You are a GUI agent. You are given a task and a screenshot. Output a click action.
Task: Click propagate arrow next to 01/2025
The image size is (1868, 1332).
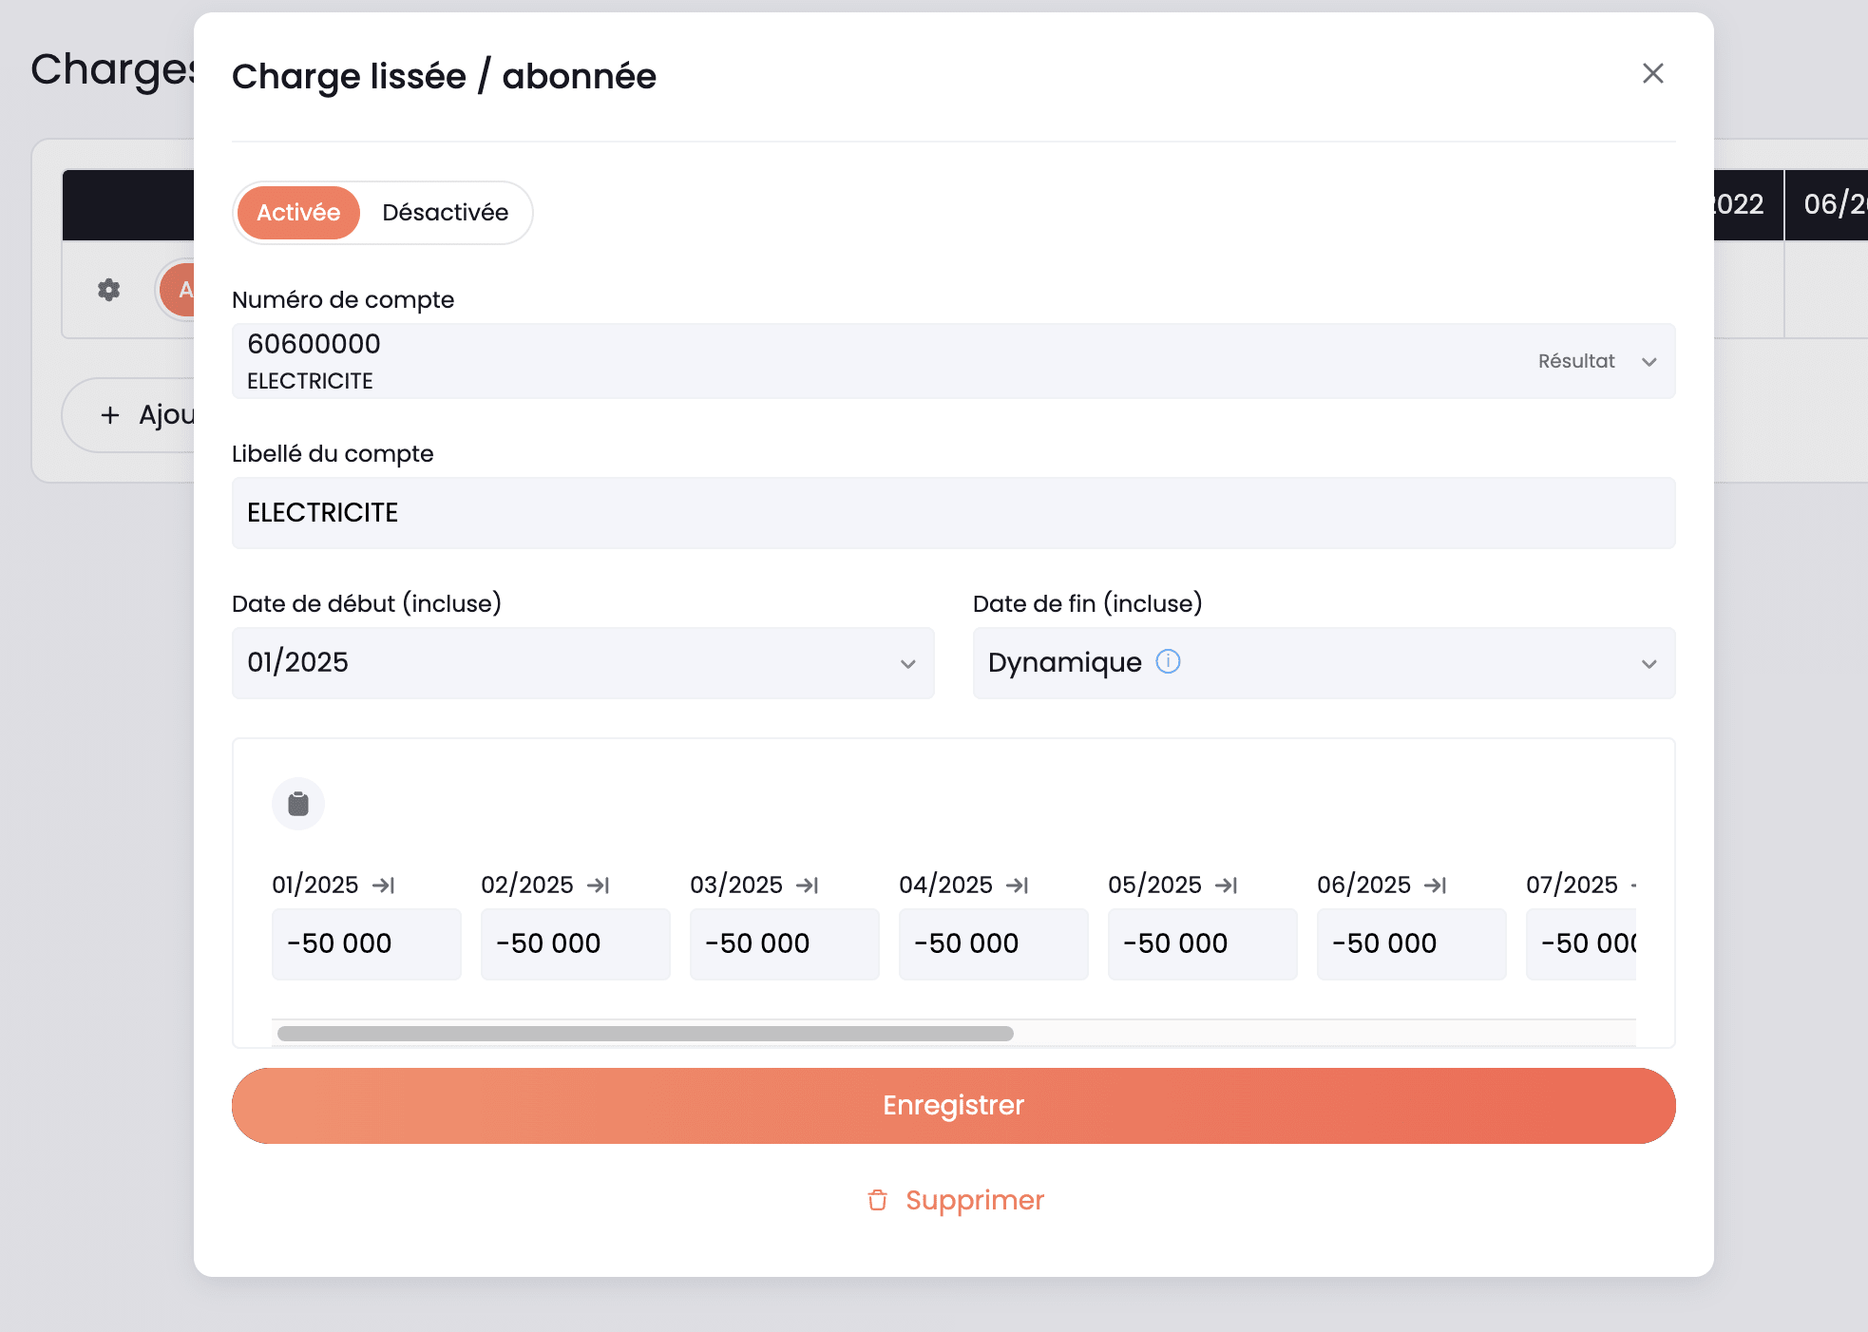383,885
